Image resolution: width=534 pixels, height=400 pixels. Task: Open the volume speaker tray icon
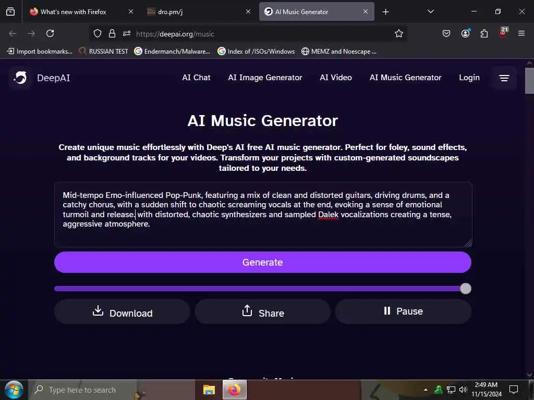pyautogui.click(x=463, y=390)
